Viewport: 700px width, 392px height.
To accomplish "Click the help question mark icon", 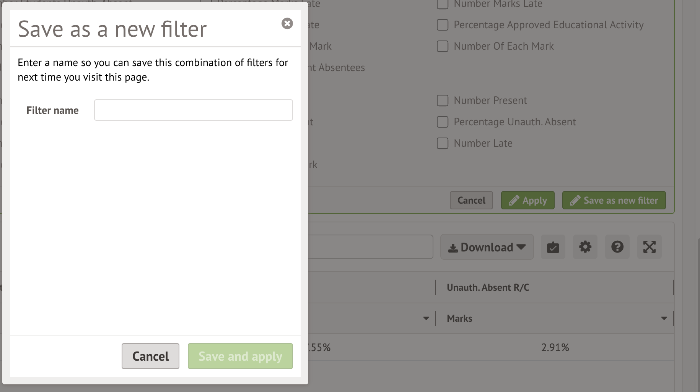I will pos(617,247).
